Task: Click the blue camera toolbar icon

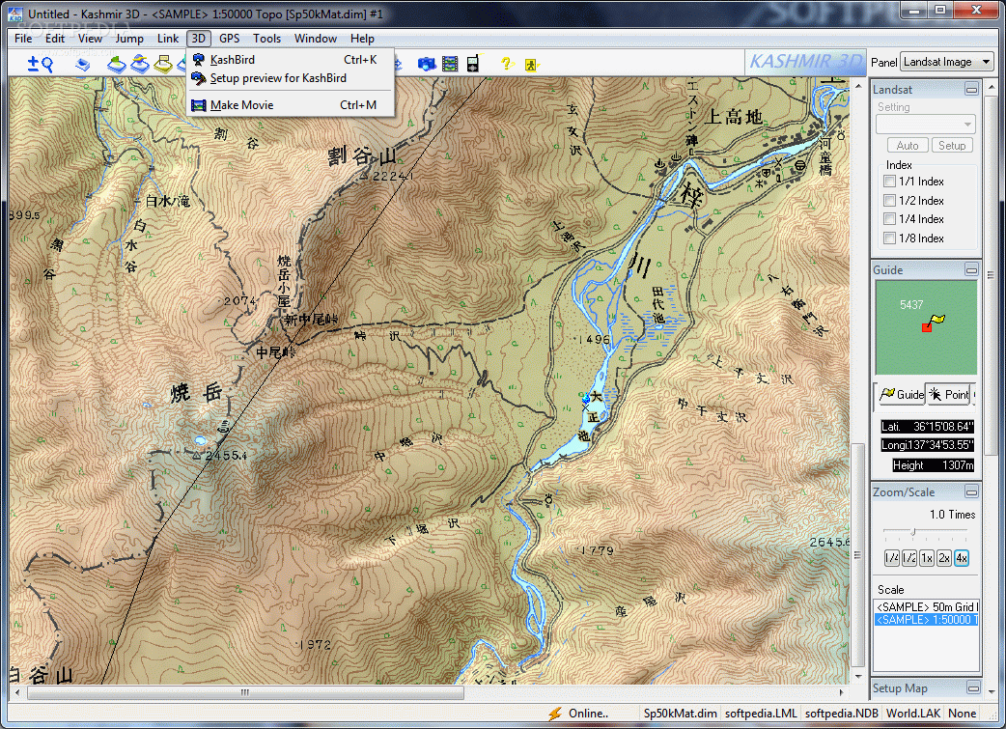Action: point(427,64)
